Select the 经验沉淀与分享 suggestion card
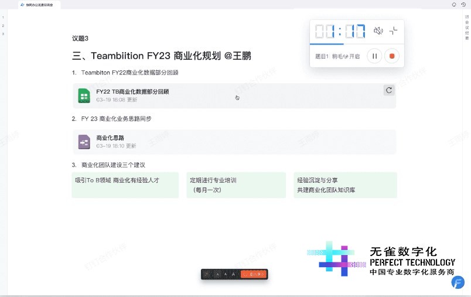The width and height of the screenshot is (471, 297). pos(345,185)
